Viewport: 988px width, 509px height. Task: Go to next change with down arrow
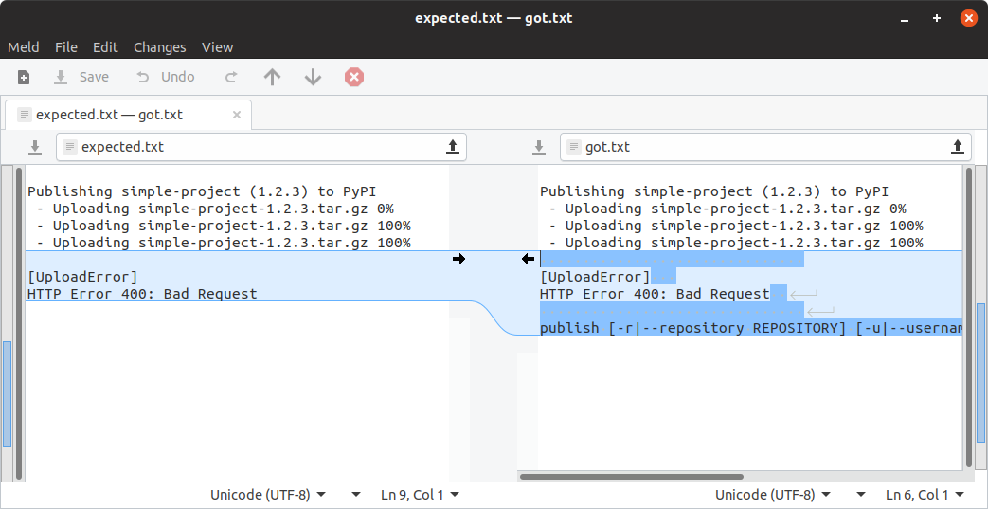314,77
